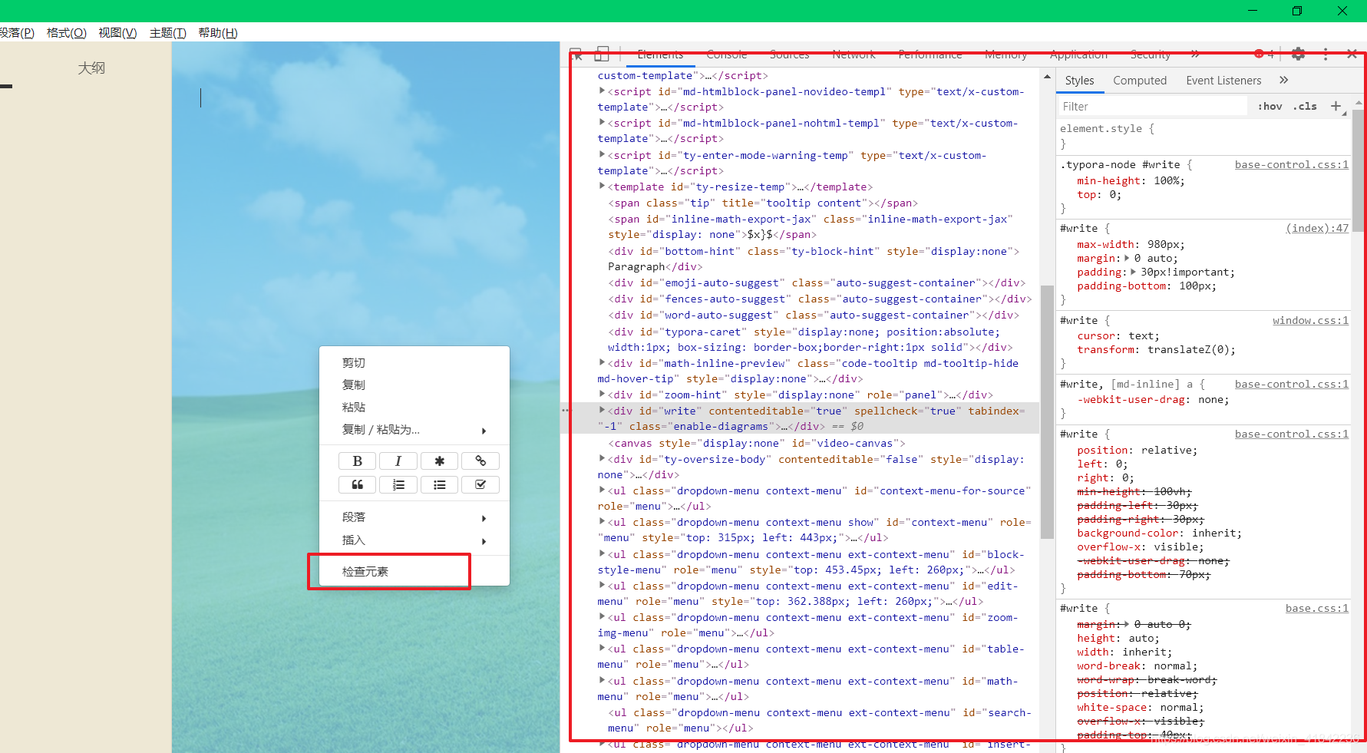1367x753 pixels.
Task: Open (index):47 source link
Action: (1317, 228)
